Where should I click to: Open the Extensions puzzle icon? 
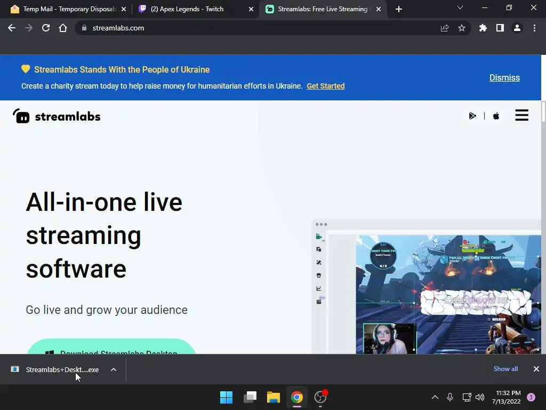tap(483, 28)
